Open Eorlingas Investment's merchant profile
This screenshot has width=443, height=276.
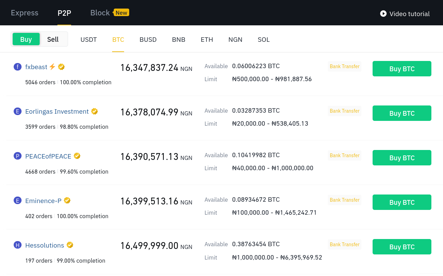tap(57, 112)
